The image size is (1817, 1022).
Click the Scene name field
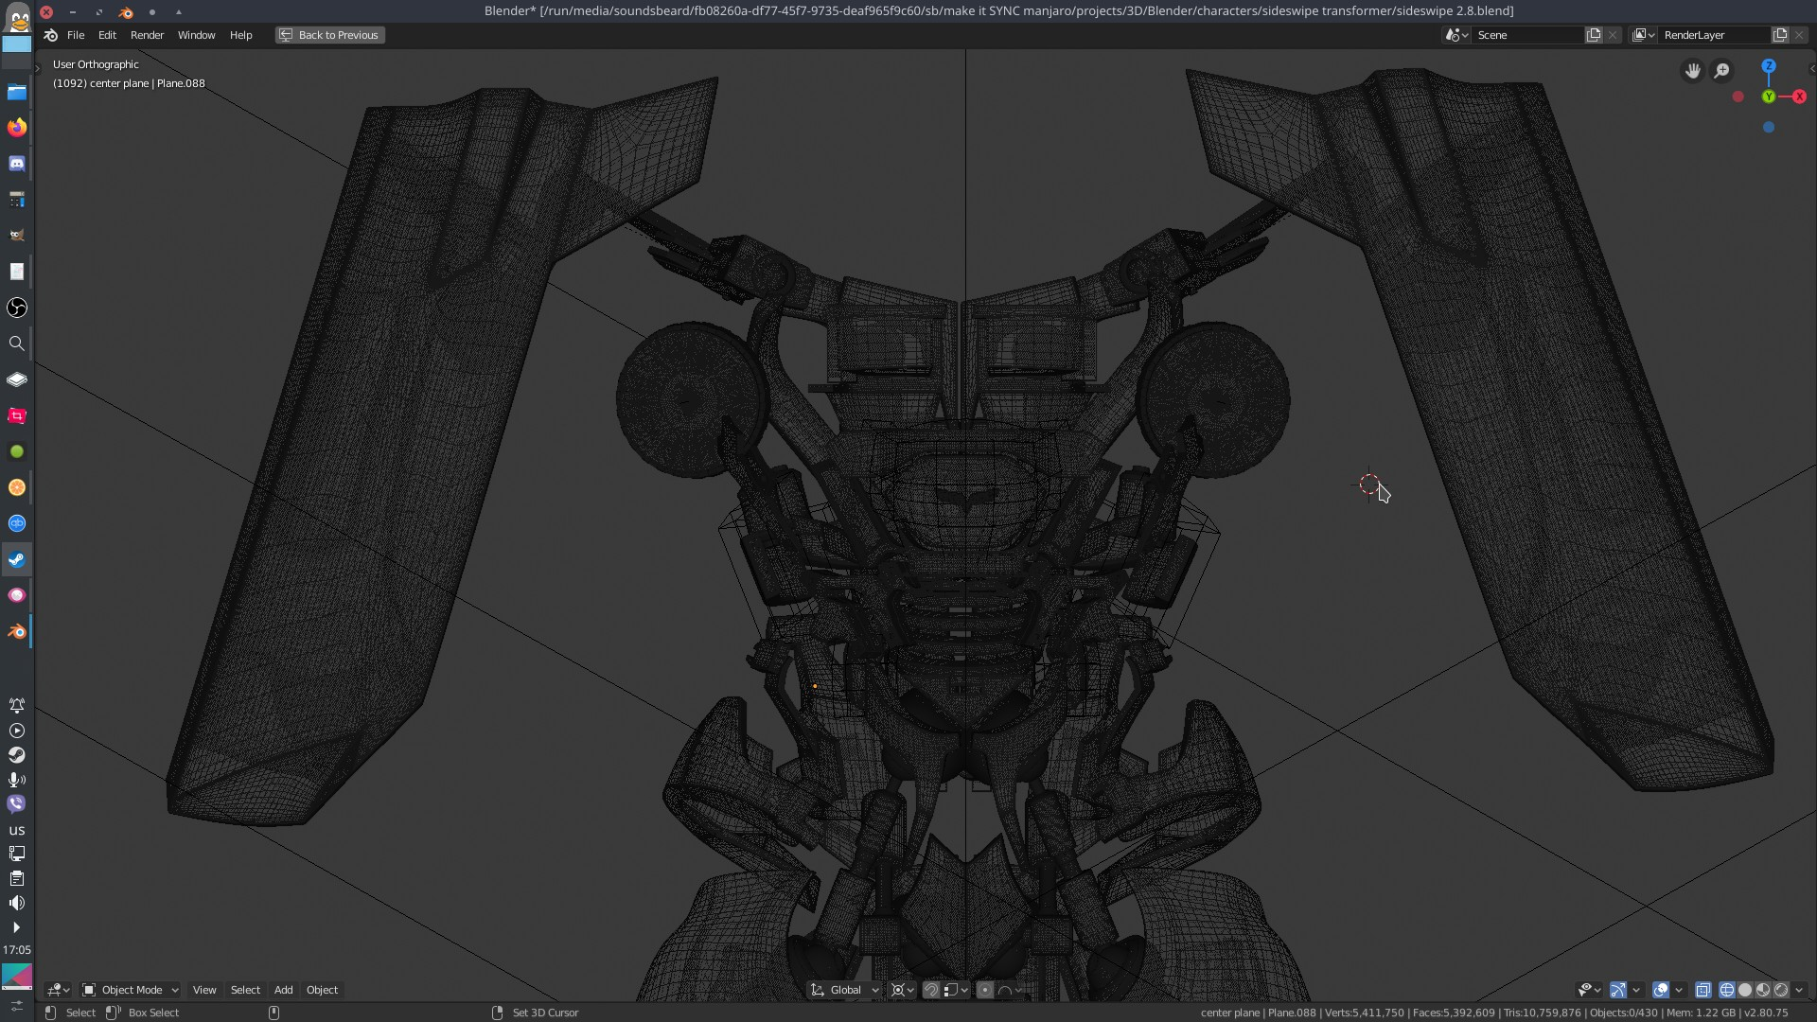click(x=1527, y=35)
